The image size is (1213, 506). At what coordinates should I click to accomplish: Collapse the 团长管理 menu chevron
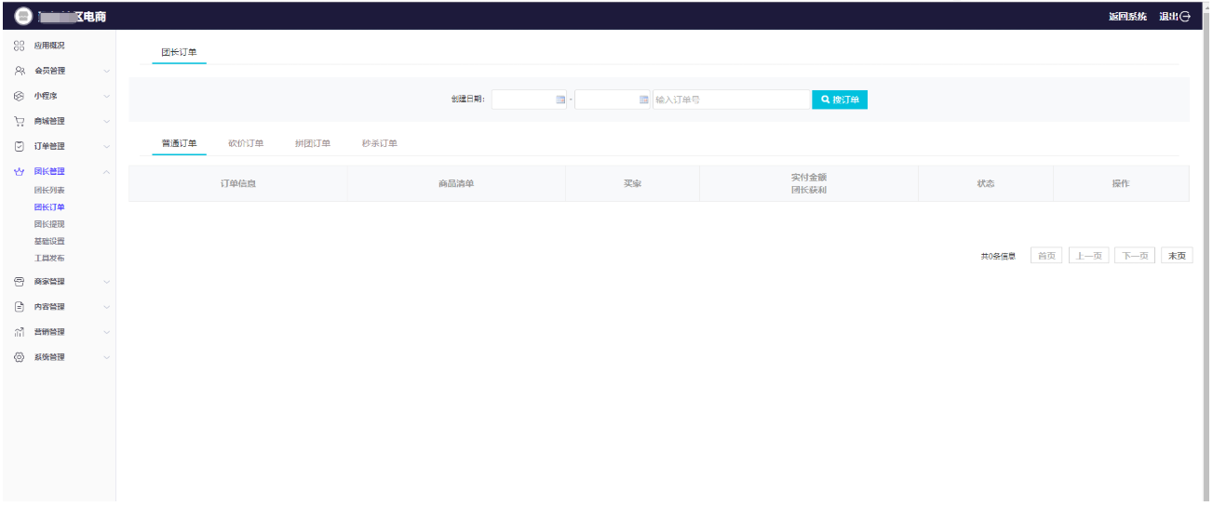tap(106, 172)
